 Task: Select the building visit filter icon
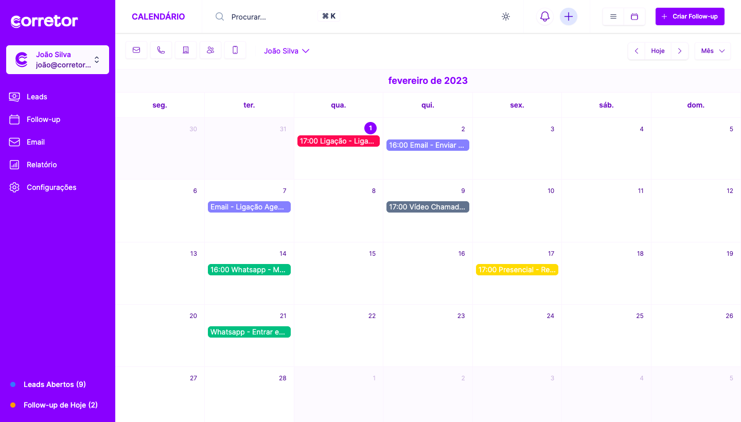click(x=186, y=50)
